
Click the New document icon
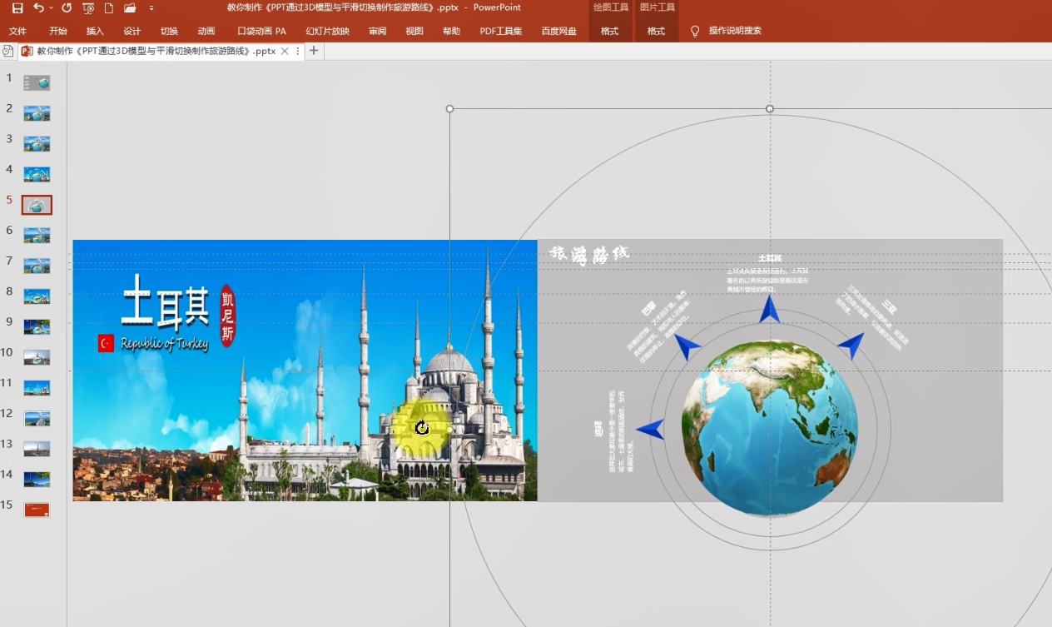108,7
